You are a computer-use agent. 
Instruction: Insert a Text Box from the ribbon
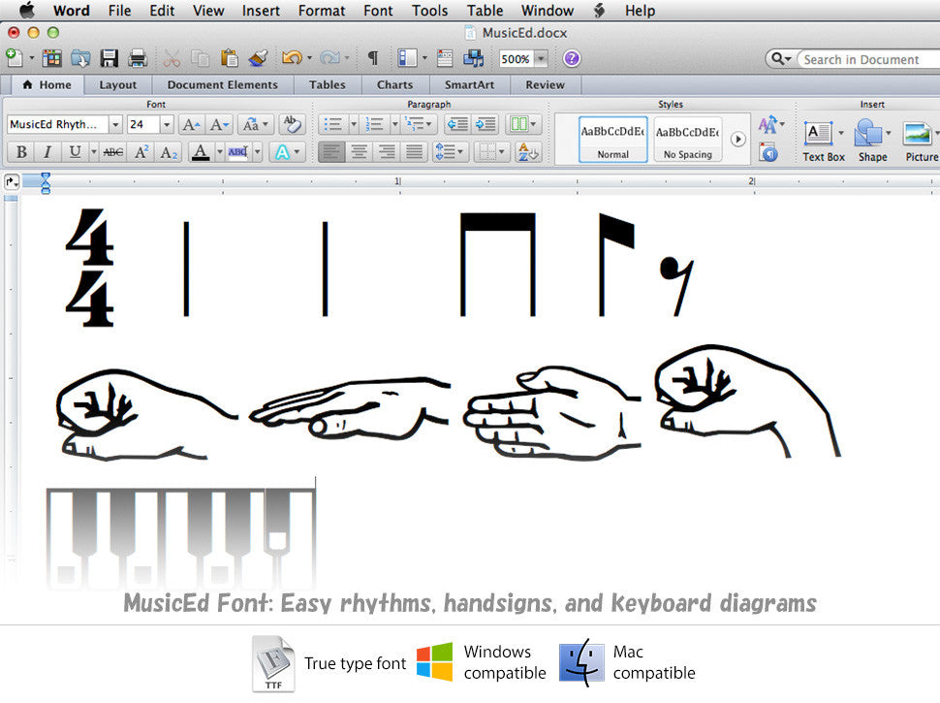point(821,136)
